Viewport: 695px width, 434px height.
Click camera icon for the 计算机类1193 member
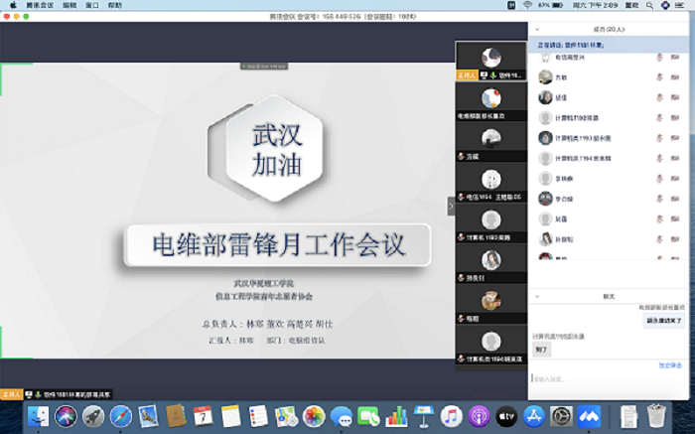[x=674, y=138]
